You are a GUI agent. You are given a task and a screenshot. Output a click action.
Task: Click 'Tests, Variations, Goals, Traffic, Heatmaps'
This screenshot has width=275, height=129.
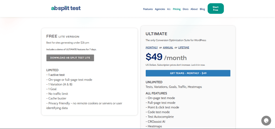pyautogui.click(x=174, y=87)
